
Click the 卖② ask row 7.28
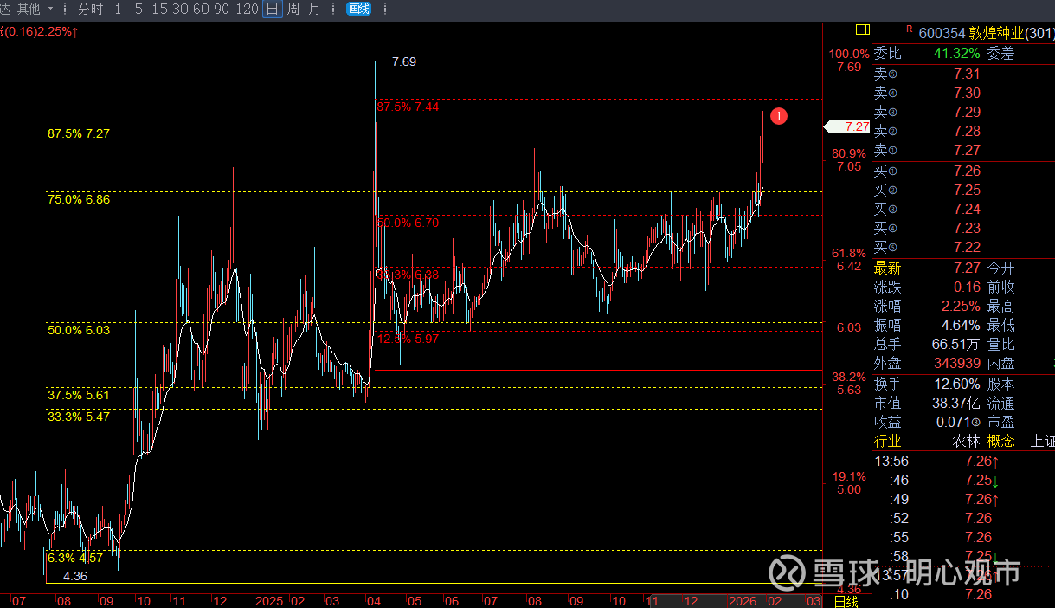click(x=963, y=132)
